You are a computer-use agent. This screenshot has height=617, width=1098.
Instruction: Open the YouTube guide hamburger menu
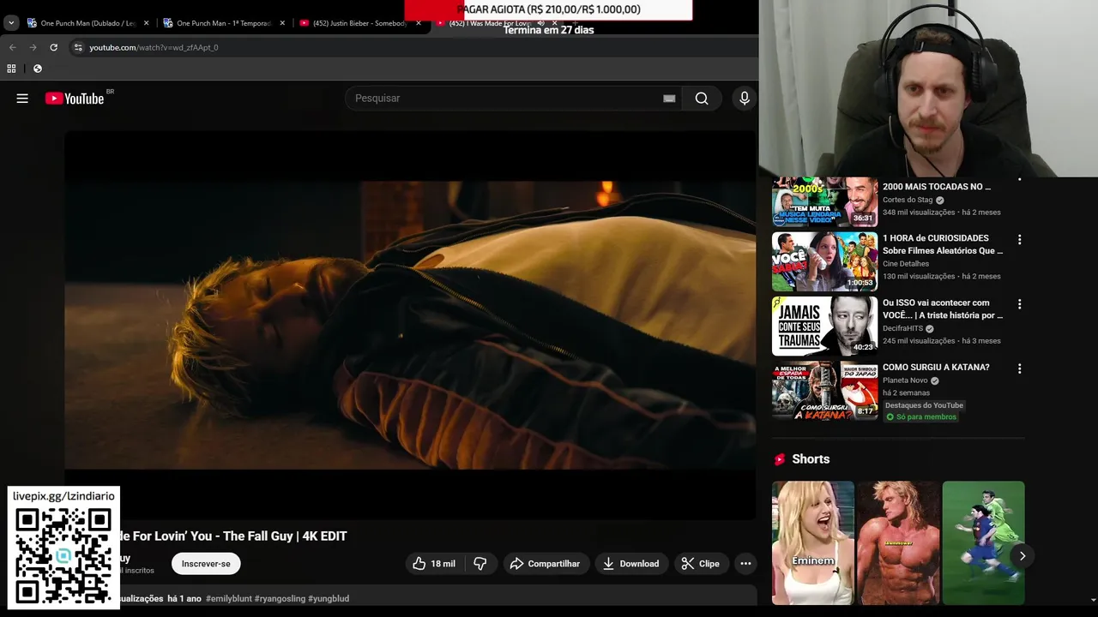(x=22, y=99)
